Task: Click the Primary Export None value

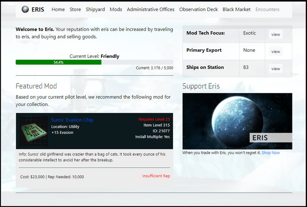Action: (x=249, y=50)
